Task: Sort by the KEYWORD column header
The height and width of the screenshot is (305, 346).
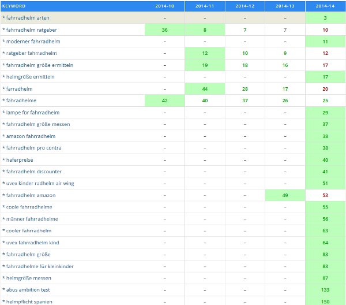Action: coord(14,6)
